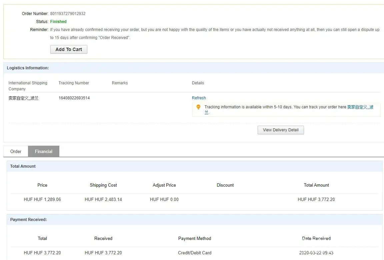Switch to the Order tab

click(x=16, y=151)
